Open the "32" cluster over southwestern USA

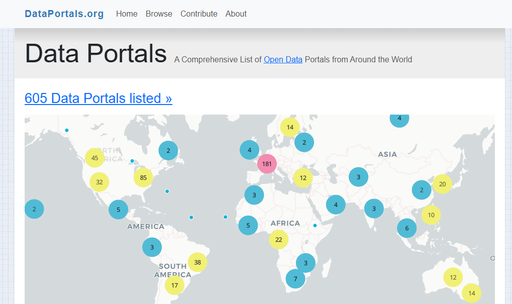coord(99,182)
